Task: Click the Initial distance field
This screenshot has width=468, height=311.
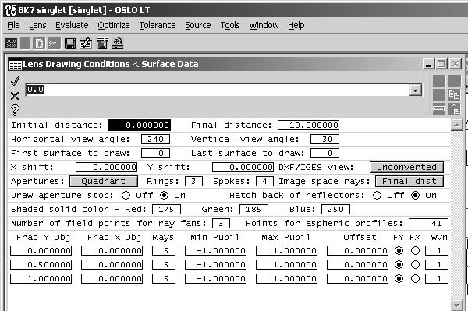Action: pos(140,125)
